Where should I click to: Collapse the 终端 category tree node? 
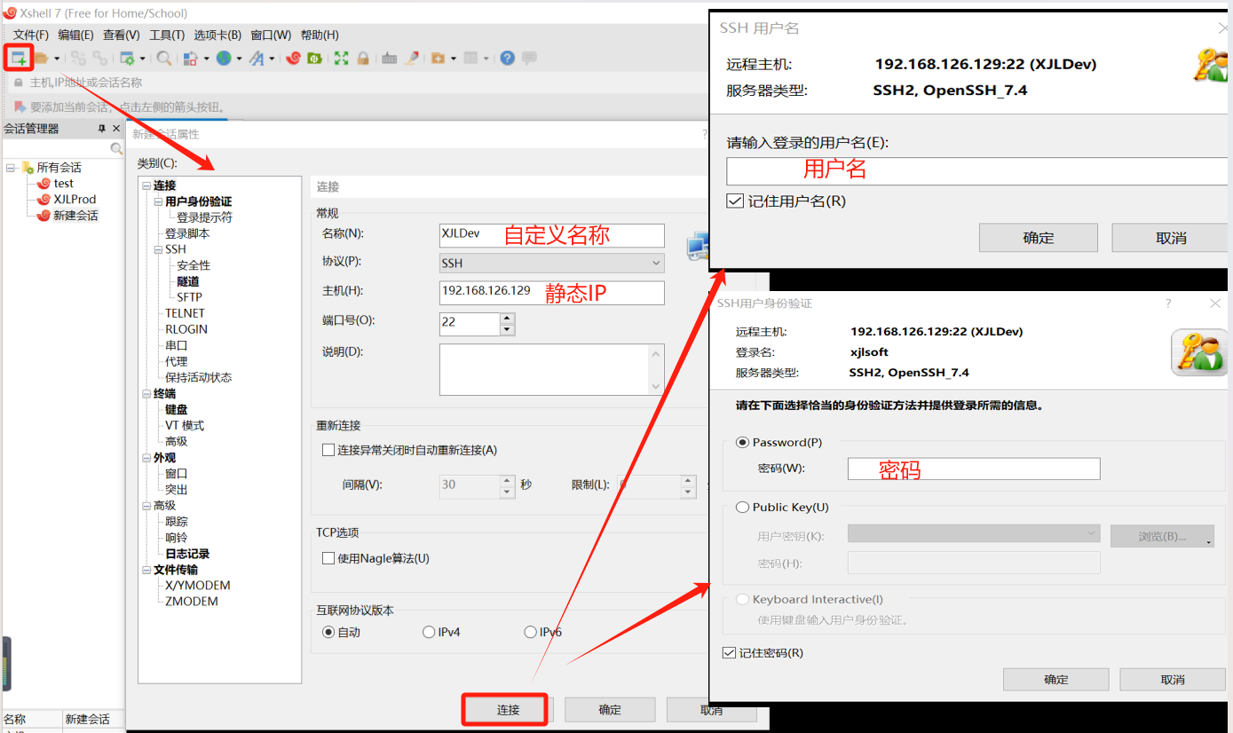coord(146,393)
